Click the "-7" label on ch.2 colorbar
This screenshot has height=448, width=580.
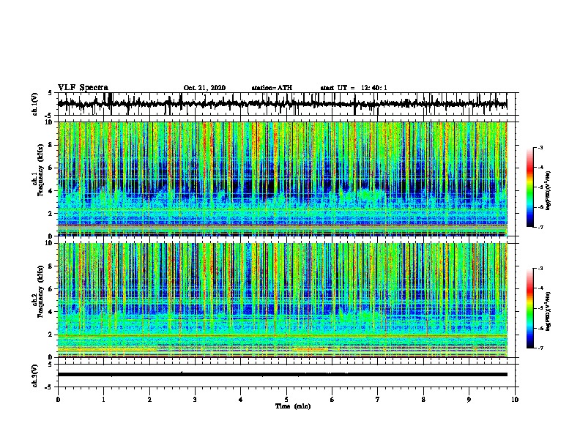pos(540,348)
